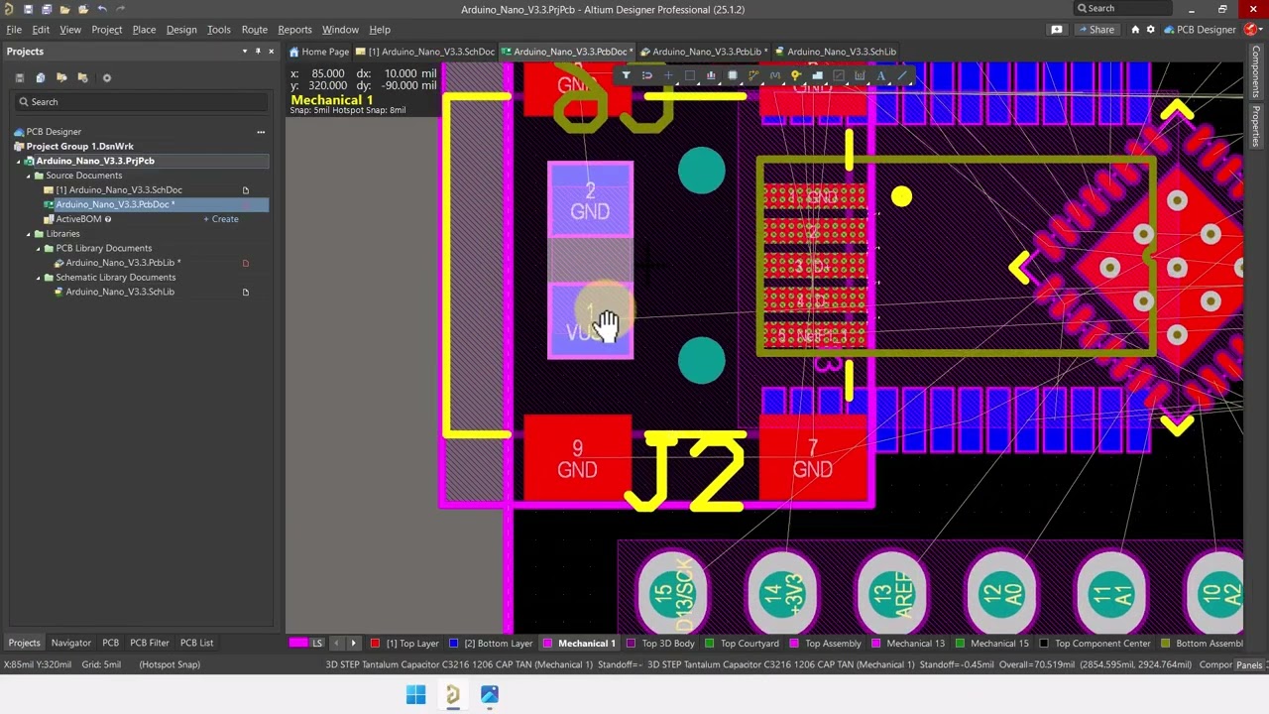Image resolution: width=1269 pixels, height=714 pixels.
Task: Open the PCB Designer ellipsis options menu
Action: point(261,132)
